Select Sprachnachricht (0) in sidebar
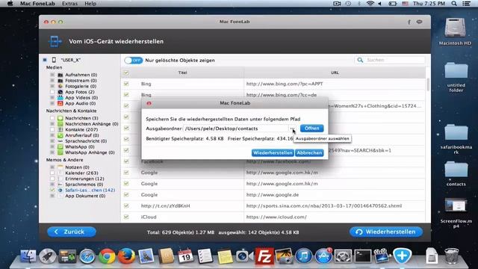Image resolution: width=478 pixels, height=269 pixels. pyautogui.click(x=86, y=141)
